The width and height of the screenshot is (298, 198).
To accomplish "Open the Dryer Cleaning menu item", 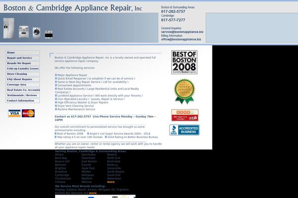I will coord(23,74).
